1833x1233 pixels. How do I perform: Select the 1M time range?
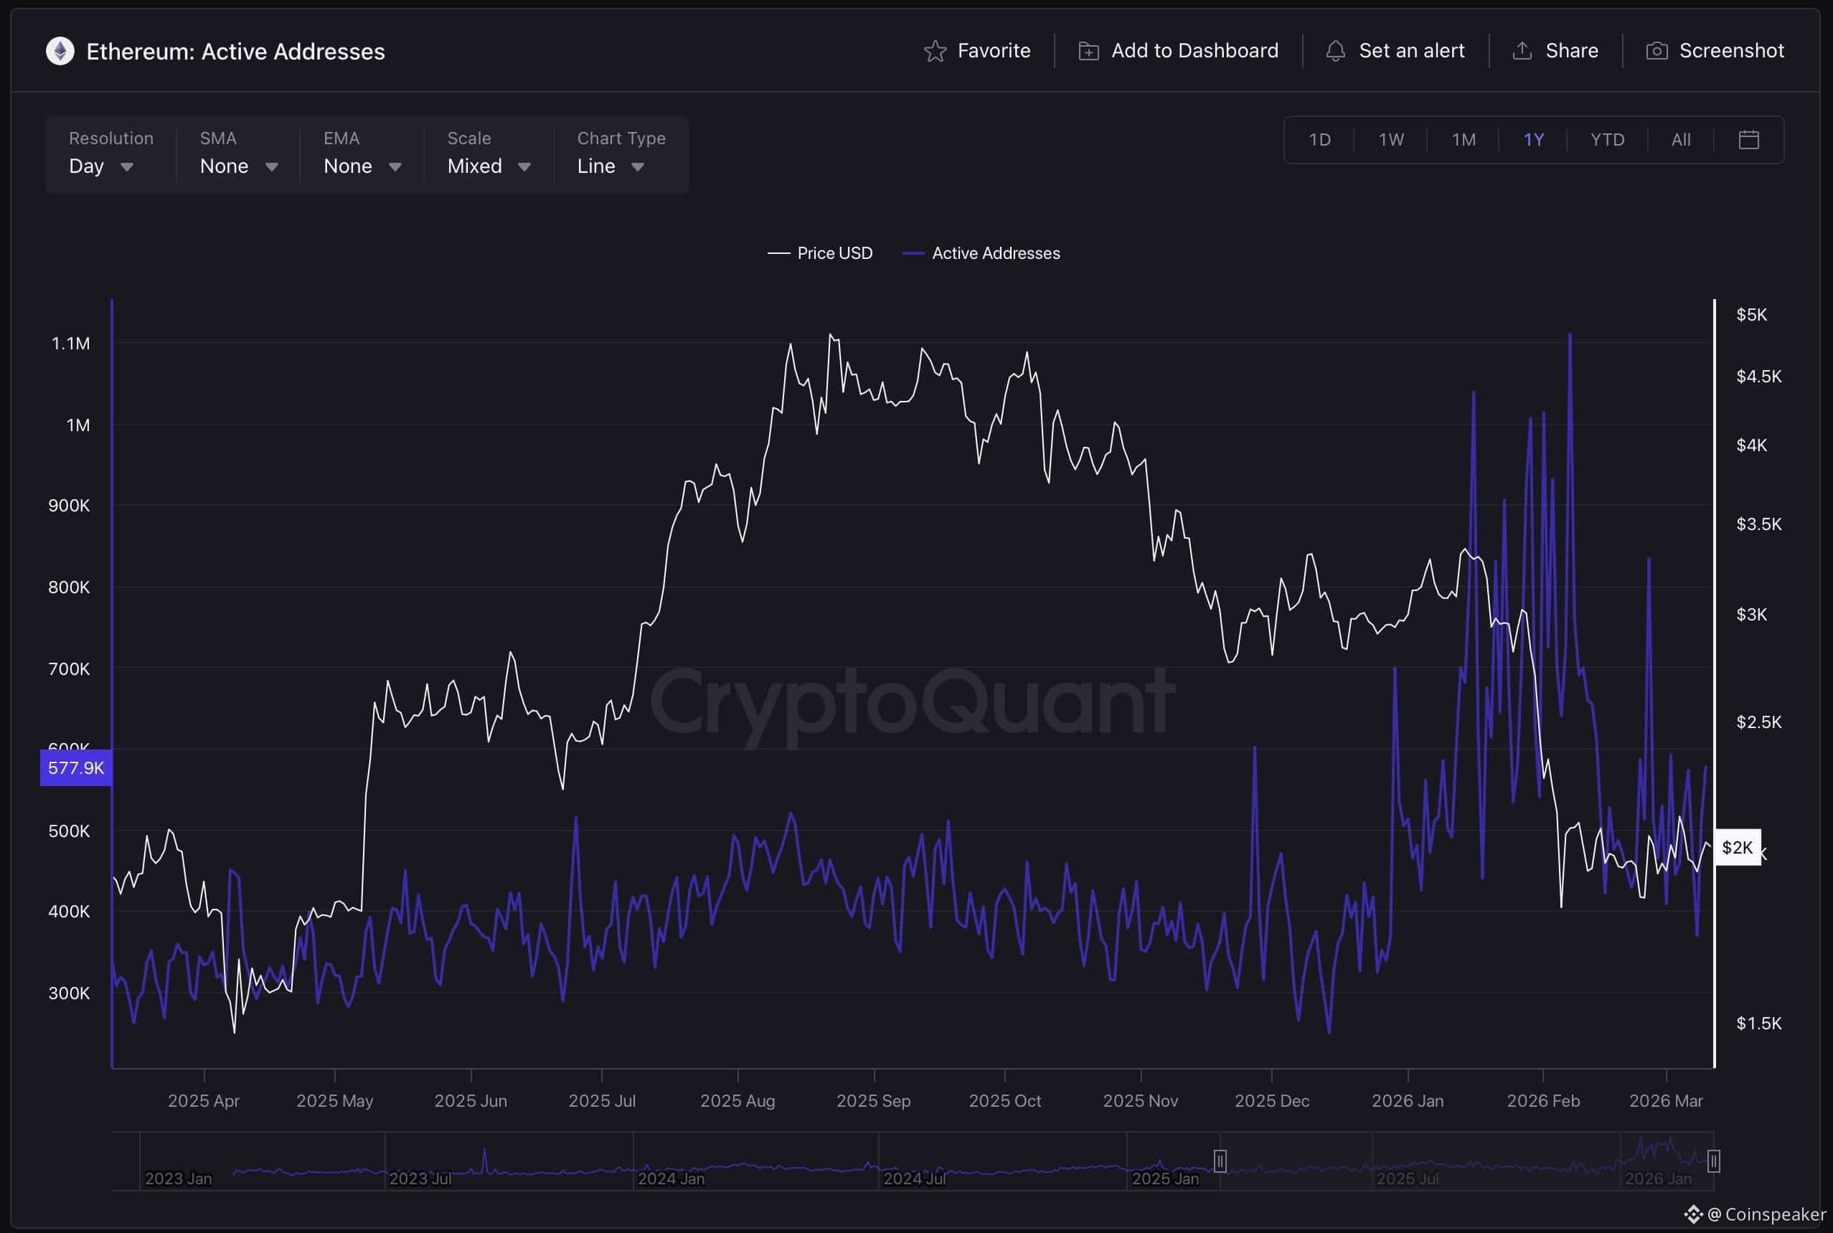pyautogui.click(x=1463, y=140)
